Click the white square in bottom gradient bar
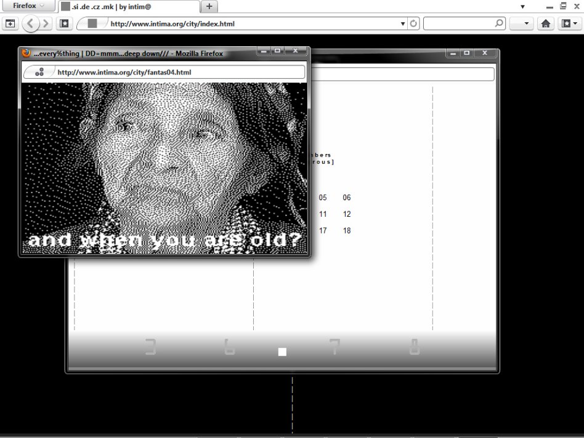This screenshot has width=584, height=438. (282, 352)
